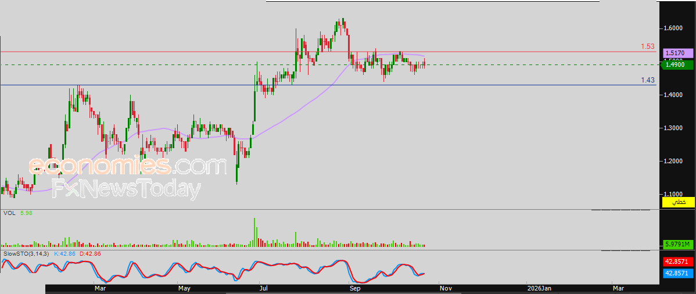Click the 2026Jan date axis label
The image size is (696, 294).
click(x=539, y=289)
